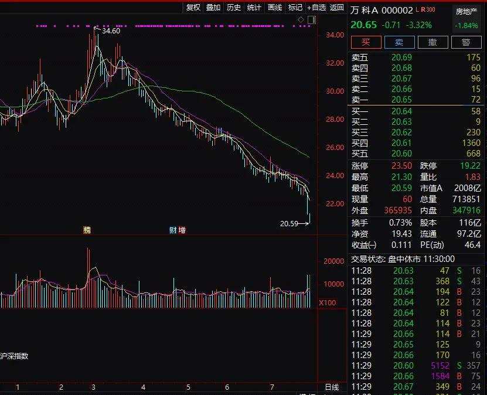
Task: Select the 卖一 20.65 ask row
Action: click(x=416, y=100)
